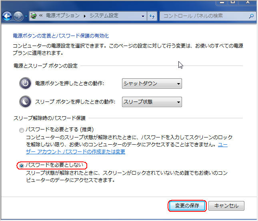
Task: Click the section title スリープ解除時のパスワード保護
Action: pos(50,118)
